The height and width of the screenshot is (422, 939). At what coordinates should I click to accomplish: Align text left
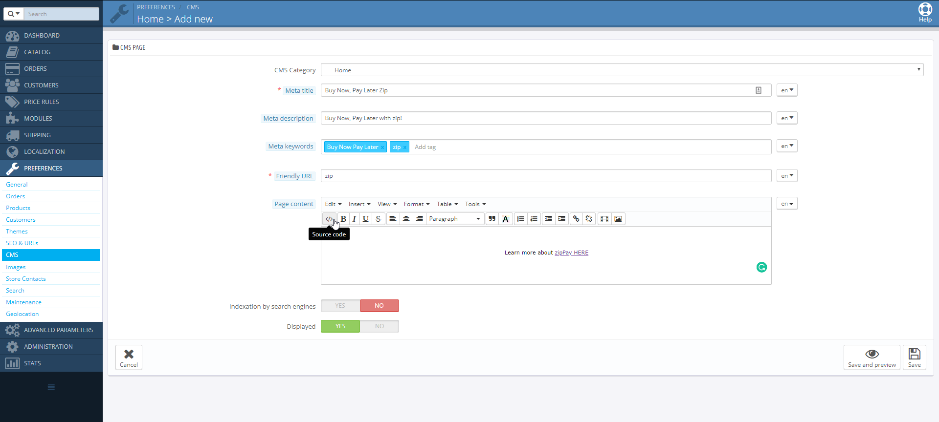click(x=393, y=219)
